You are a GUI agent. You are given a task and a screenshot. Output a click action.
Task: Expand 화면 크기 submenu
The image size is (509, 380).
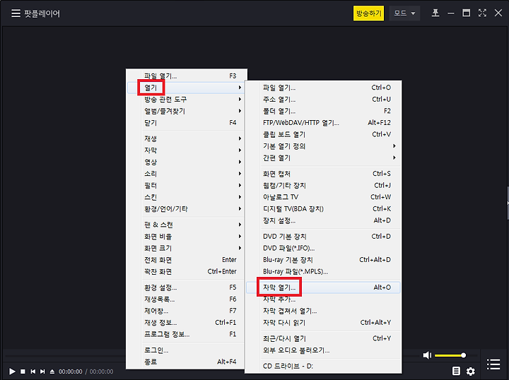click(187, 248)
